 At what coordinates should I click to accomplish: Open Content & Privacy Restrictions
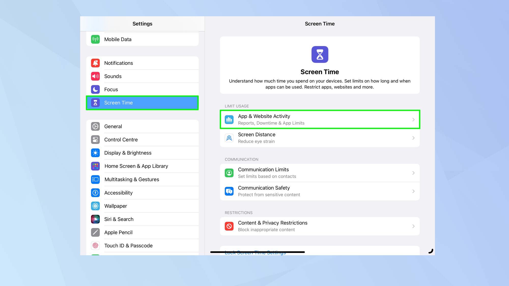coord(319,226)
